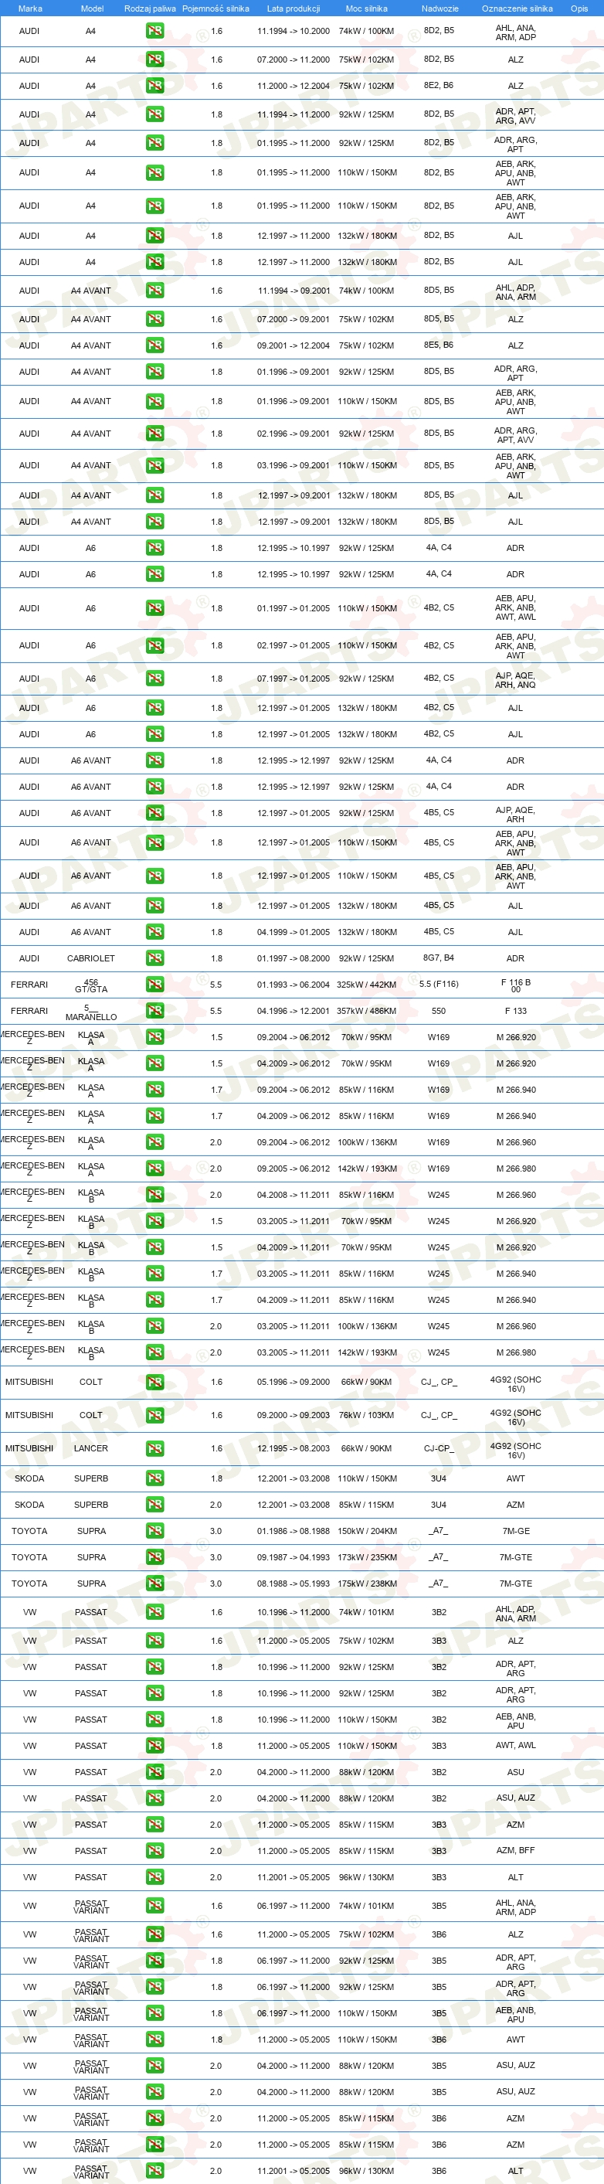Click fuel icon for Audi A6 01.1997 row
The height and width of the screenshot is (2184, 604).
click(155, 608)
